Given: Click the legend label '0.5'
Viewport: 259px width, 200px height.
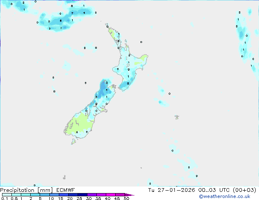Looking at the screenshot, I should (14, 198).
